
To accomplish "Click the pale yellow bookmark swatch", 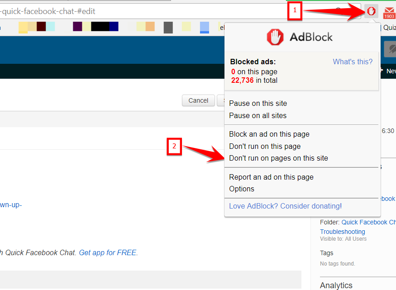I will point(24,27).
